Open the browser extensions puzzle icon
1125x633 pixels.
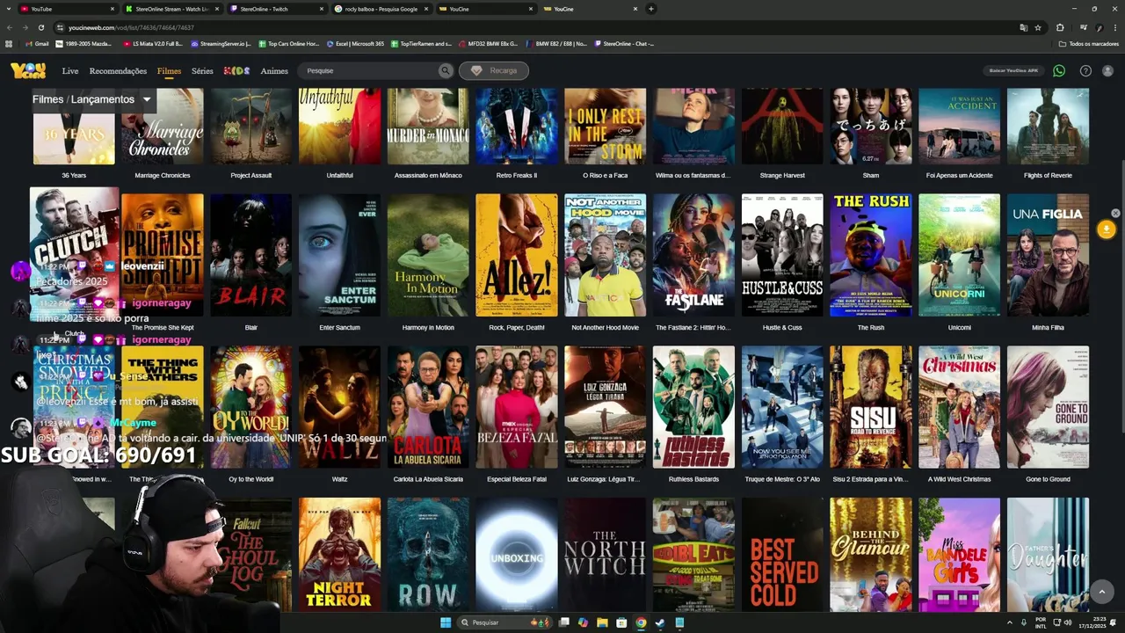tap(1060, 27)
